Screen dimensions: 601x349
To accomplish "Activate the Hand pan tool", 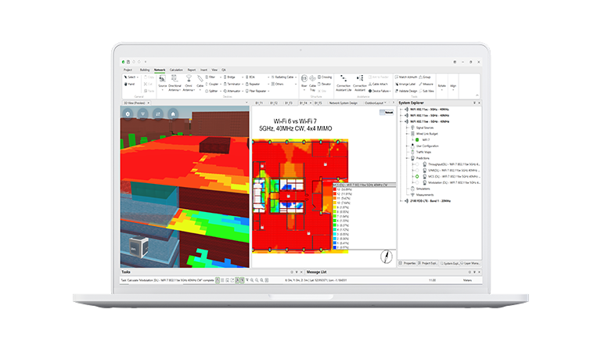I will pyautogui.click(x=130, y=85).
